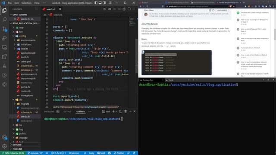Screen dimensions: 276x155
Task: Close the seeds.rb editor tab
Action: coord(60,9)
